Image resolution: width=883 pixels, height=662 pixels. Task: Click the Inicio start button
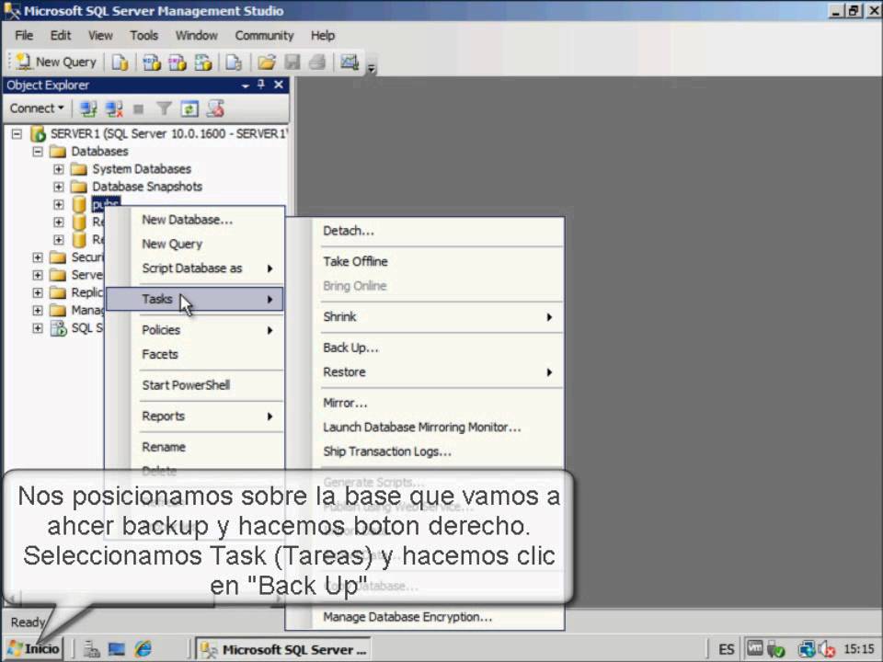coord(34,649)
